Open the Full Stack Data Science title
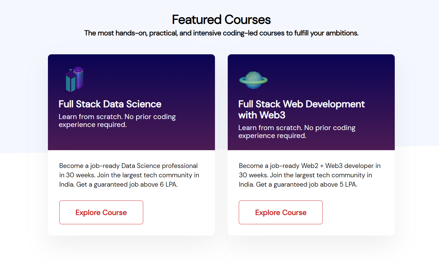 tap(110, 104)
